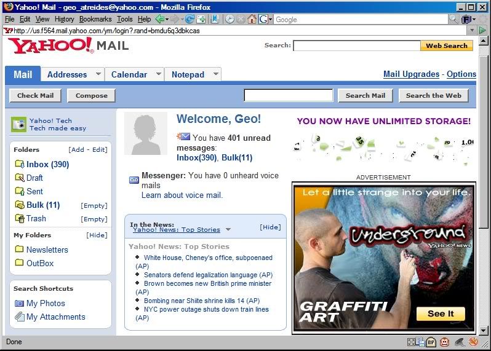Open the Bookmarks menu
Image resolution: width=491 pixels, height=351 pixels.
(x=95, y=19)
